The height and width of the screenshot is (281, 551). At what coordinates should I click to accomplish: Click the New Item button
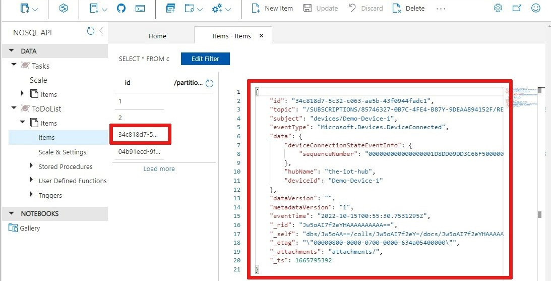(272, 9)
